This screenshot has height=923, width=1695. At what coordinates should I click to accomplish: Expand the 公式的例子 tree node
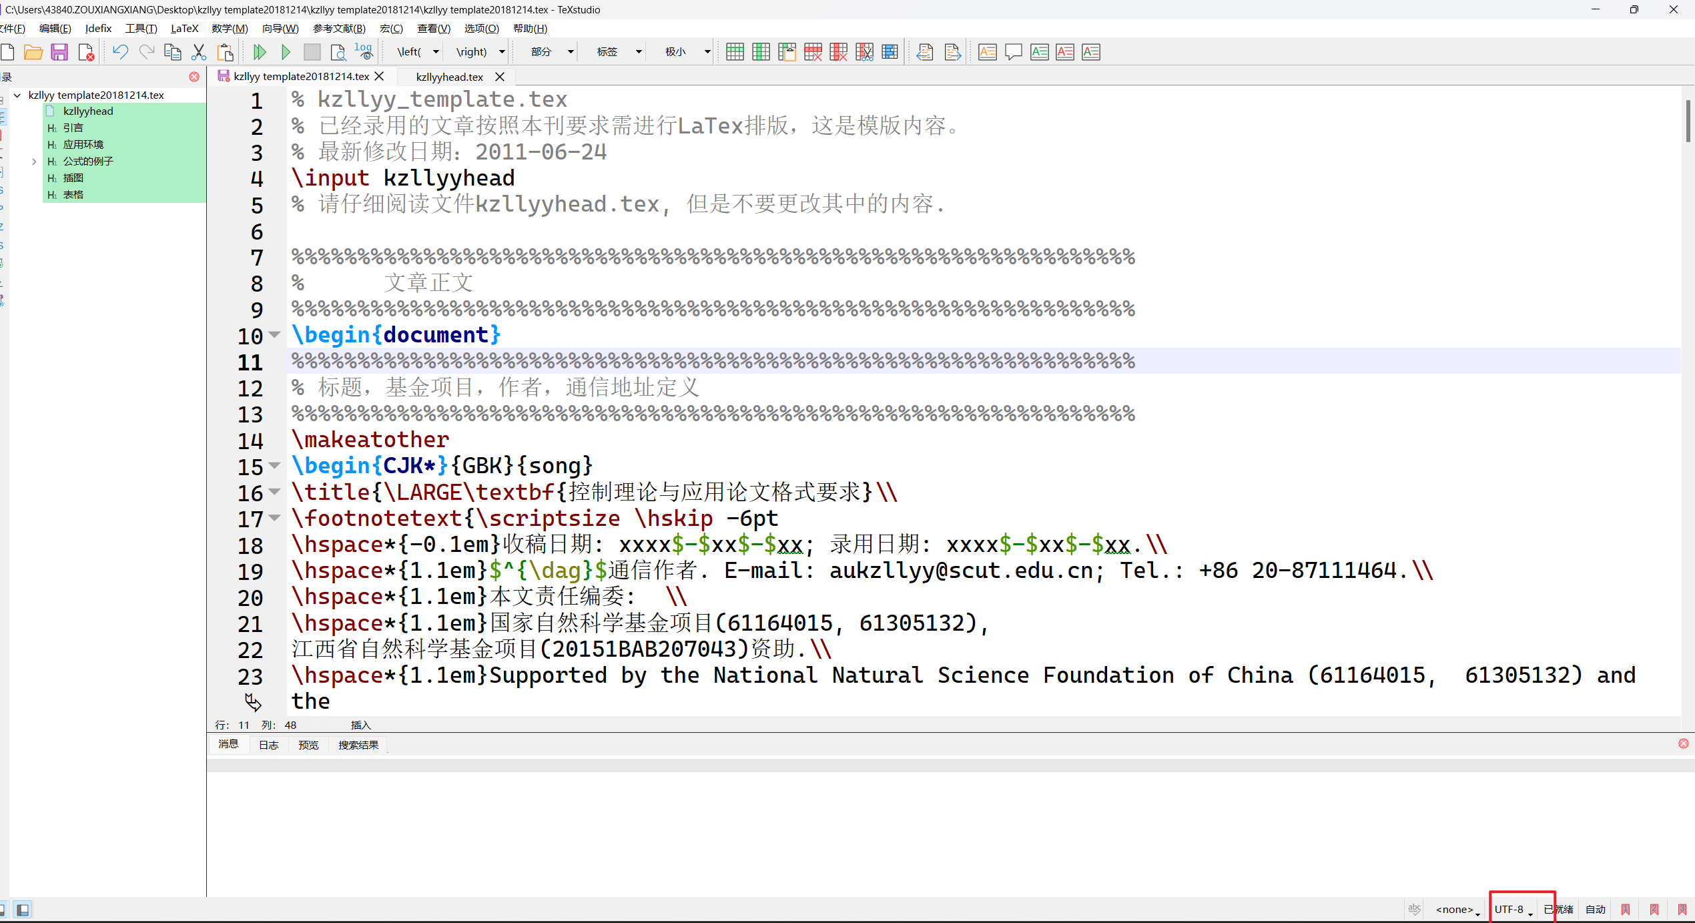(34, 161)
